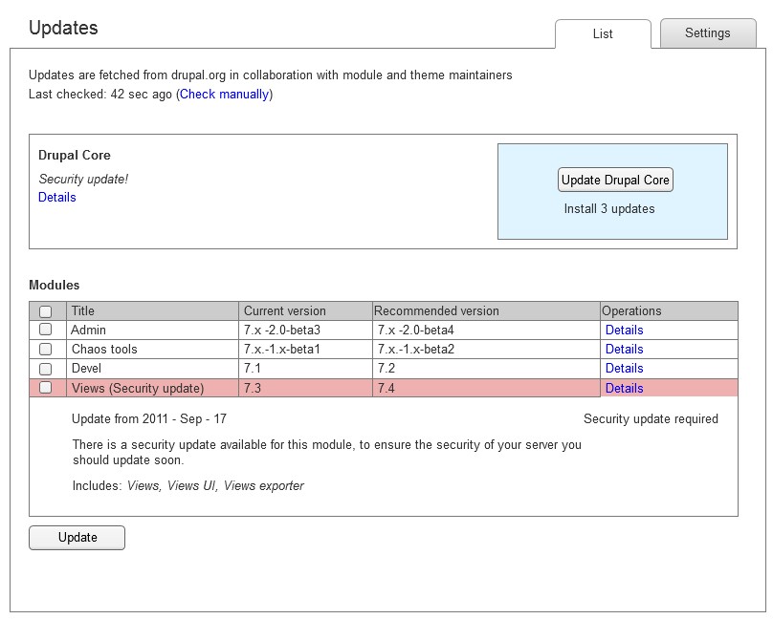Open the Check manually link
The image size is (773, 619).
click(x=224, y=94)
